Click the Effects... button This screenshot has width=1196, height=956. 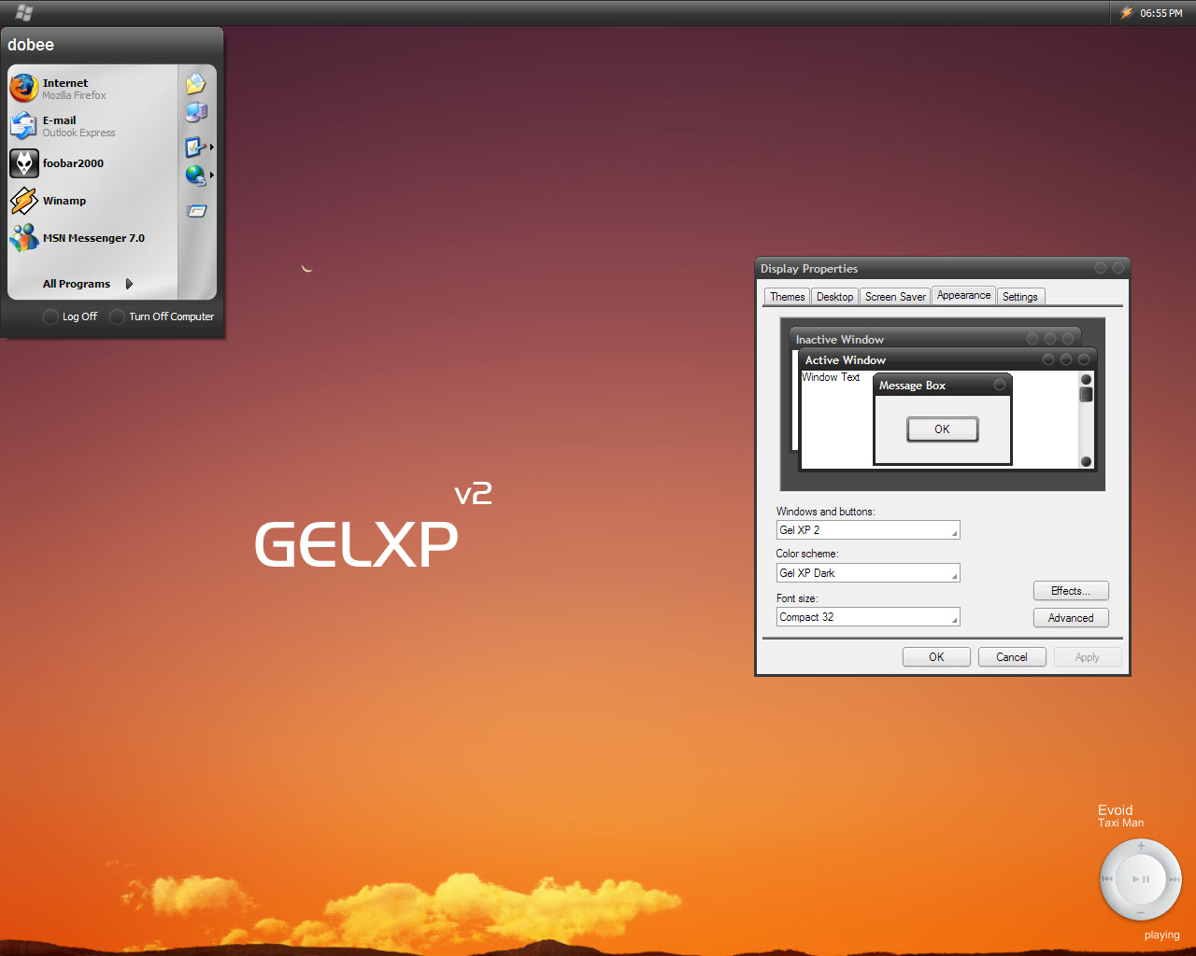(1071, 591)
